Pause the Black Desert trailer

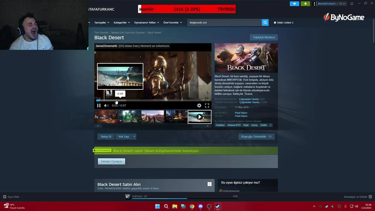tap(99, 105)
